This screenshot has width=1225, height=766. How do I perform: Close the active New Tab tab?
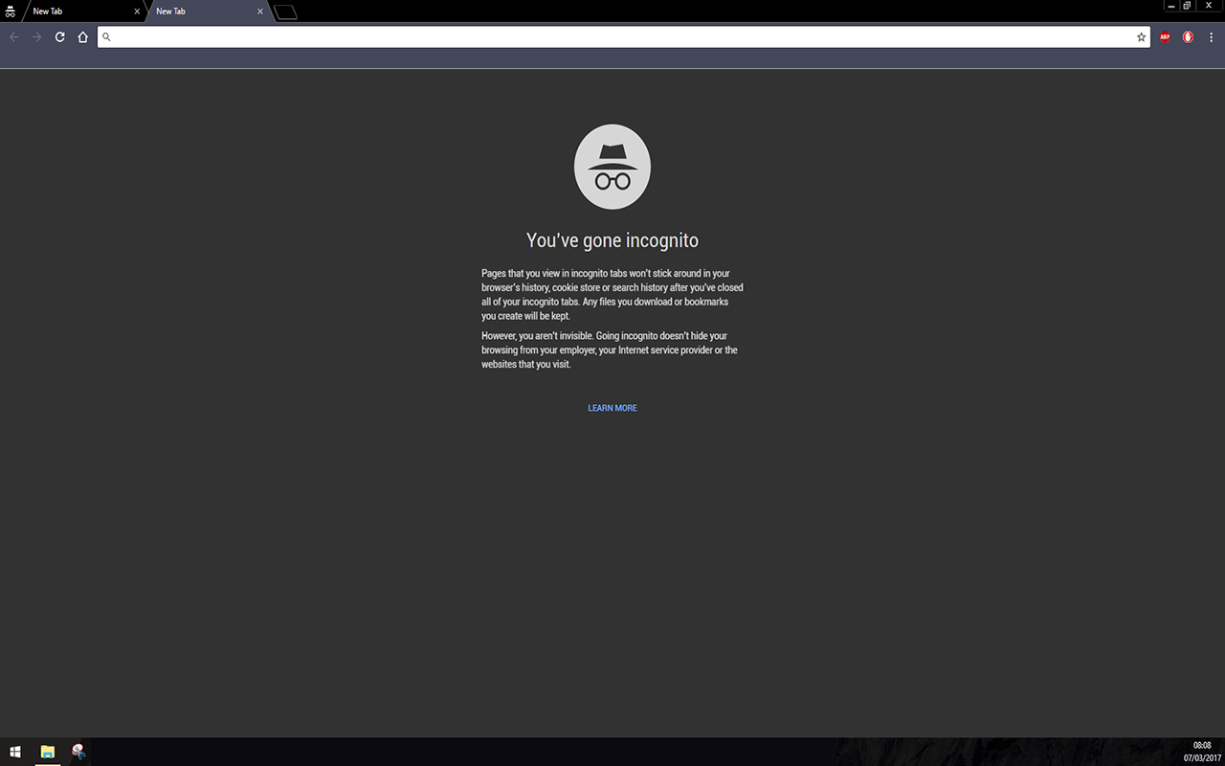[x=260, y=11]
